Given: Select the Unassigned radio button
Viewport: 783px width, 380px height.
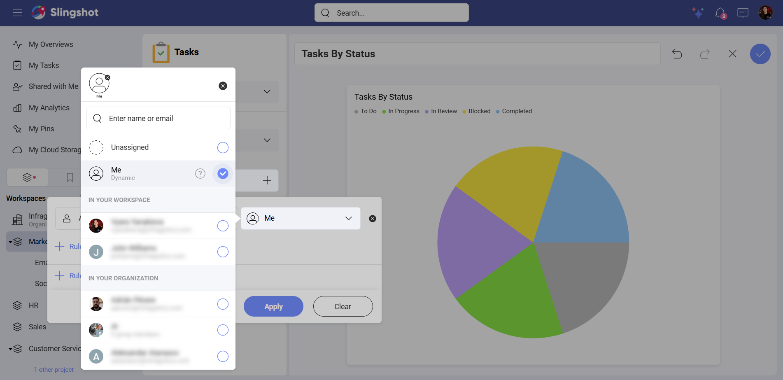Looking at the screenshot, I should click(x=223, y=147).
